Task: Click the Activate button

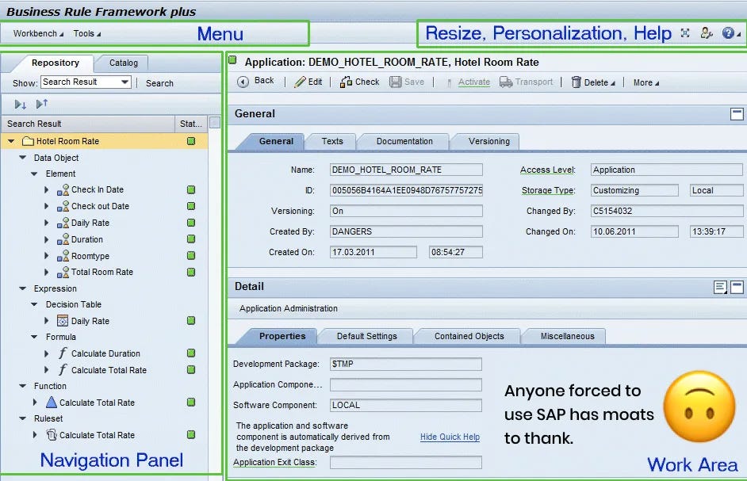Action: tap(473, 82)
